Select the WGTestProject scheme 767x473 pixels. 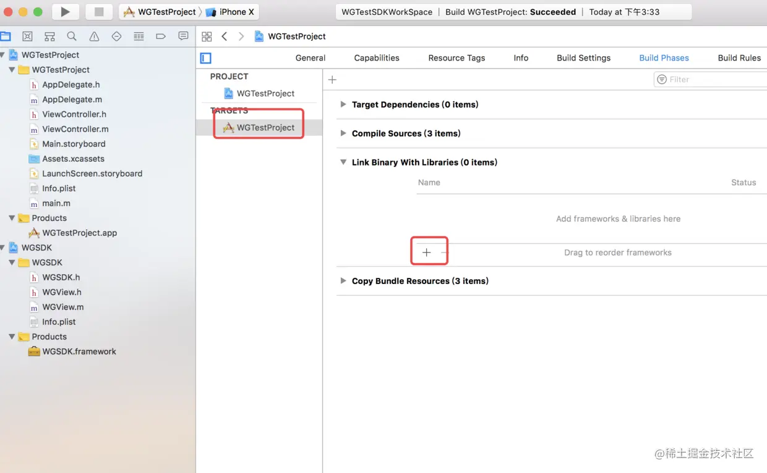point(160,12)
